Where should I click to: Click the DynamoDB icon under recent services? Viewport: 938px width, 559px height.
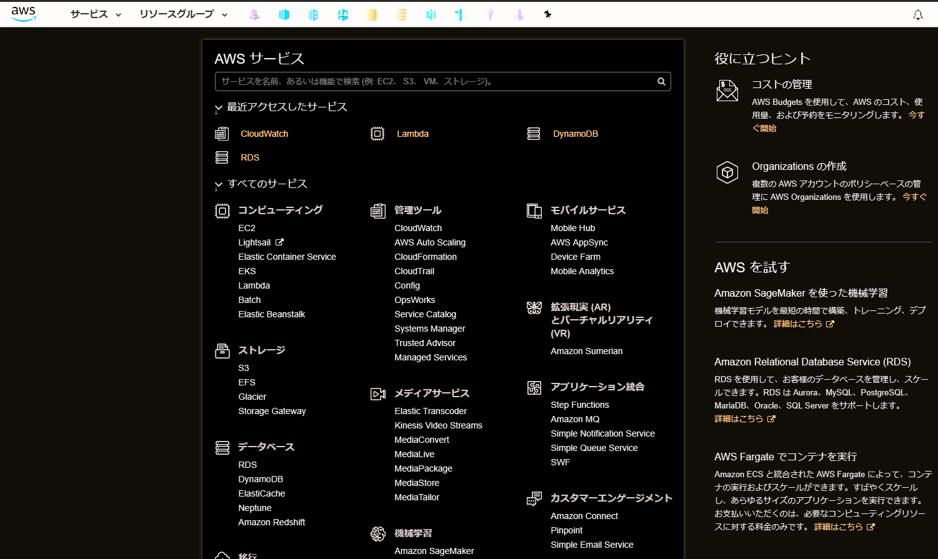coord(534,134)
